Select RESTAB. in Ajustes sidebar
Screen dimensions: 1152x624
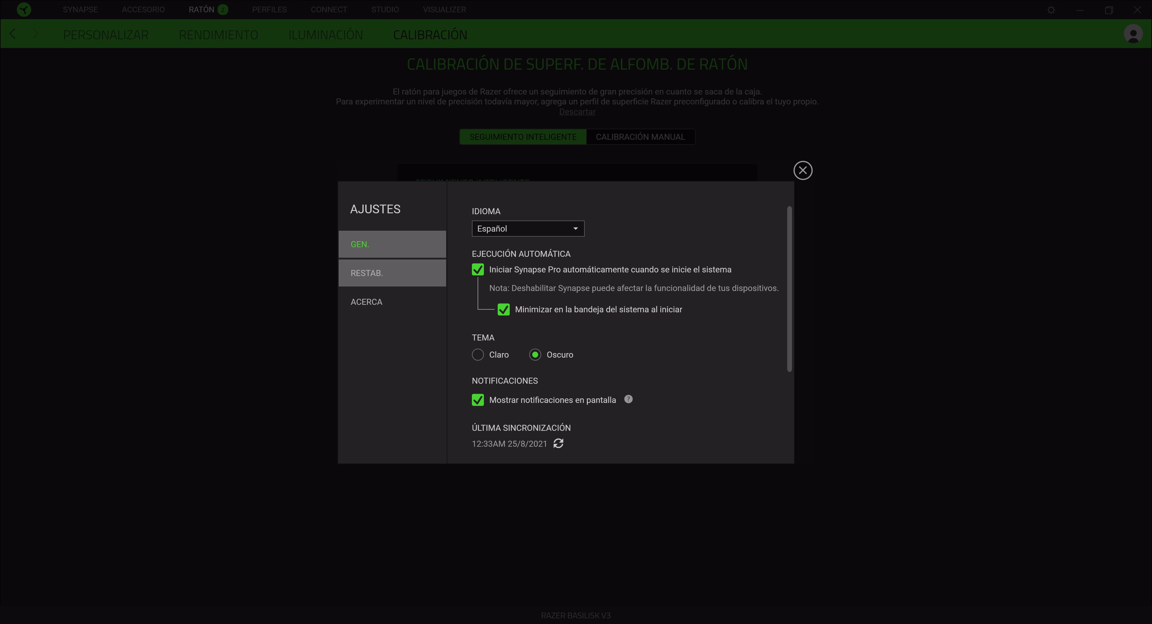click(392, 273)
